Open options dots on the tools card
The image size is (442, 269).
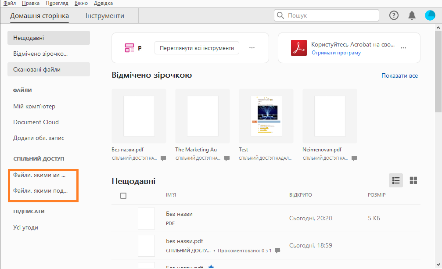point(252,48)
